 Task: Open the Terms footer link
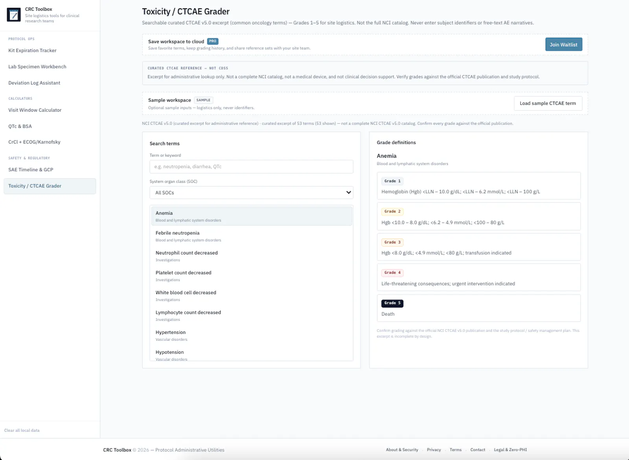coord(456,450)
